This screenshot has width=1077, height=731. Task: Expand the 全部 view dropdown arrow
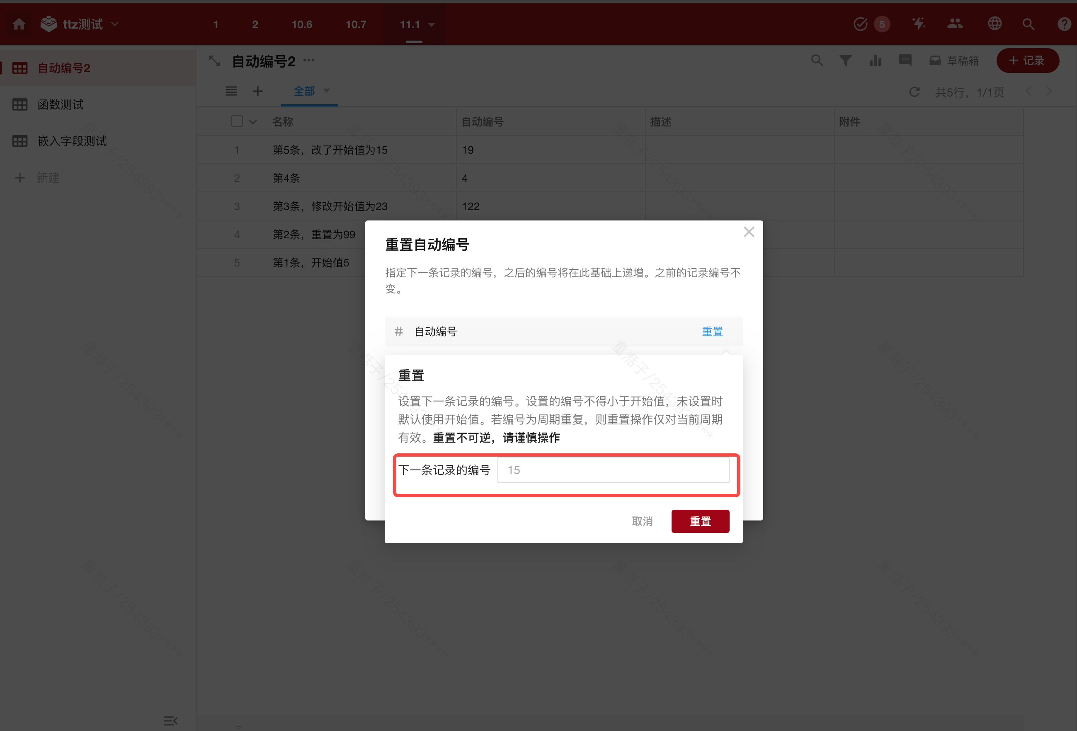point(327,91)
